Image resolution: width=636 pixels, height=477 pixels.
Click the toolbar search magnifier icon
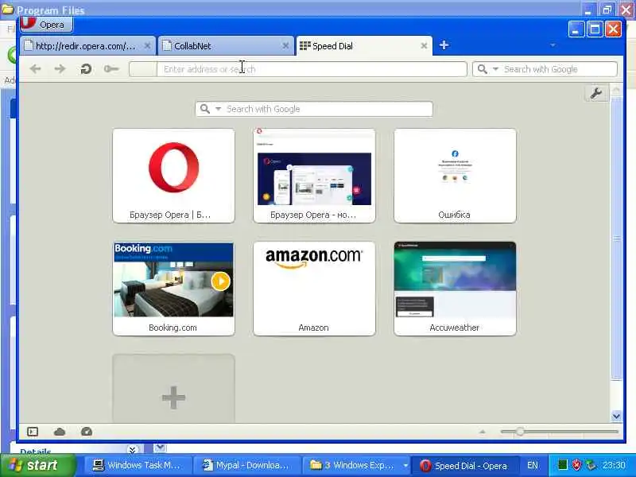tap(483, 69)
